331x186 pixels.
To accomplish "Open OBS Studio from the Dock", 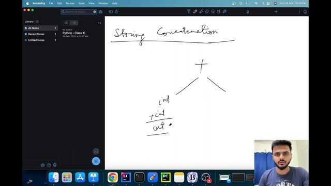I will tap(206, 177).
